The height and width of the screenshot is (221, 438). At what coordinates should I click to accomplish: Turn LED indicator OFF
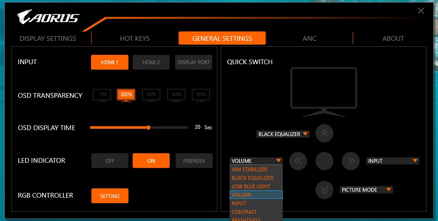pos(110,161)
